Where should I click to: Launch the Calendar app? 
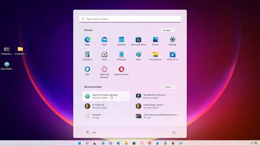[121, 41]
